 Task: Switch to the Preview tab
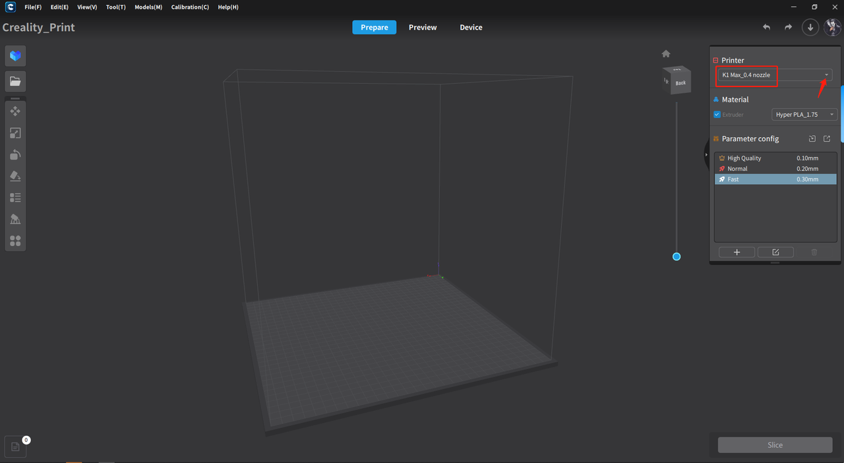pos(423,27)
